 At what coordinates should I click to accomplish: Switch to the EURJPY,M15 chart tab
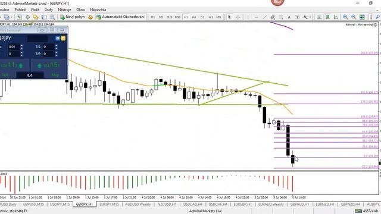click(109, 204)
